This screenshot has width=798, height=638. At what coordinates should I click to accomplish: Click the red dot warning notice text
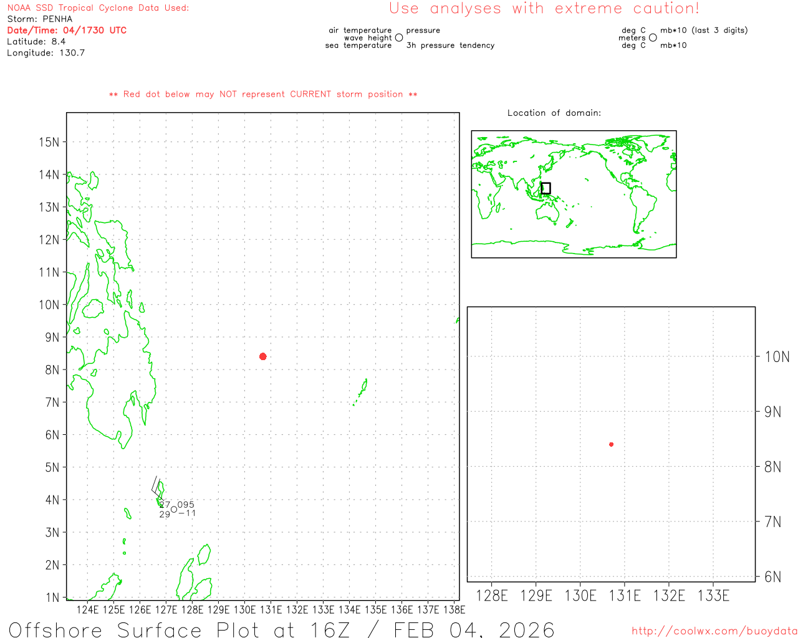point(263,94)
